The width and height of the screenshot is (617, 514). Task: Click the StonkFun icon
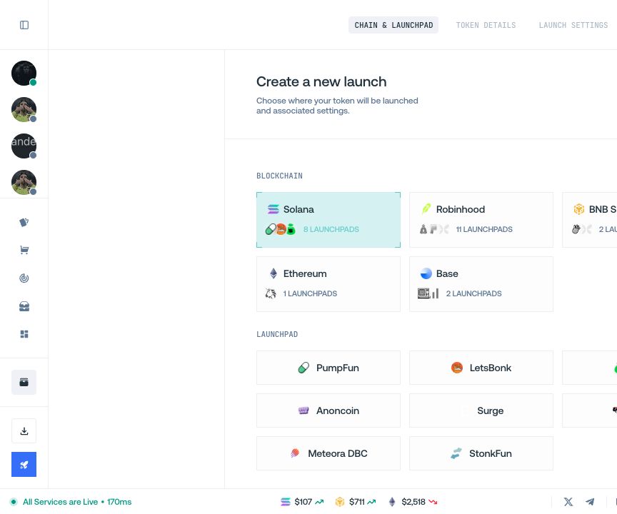point(456,453)
